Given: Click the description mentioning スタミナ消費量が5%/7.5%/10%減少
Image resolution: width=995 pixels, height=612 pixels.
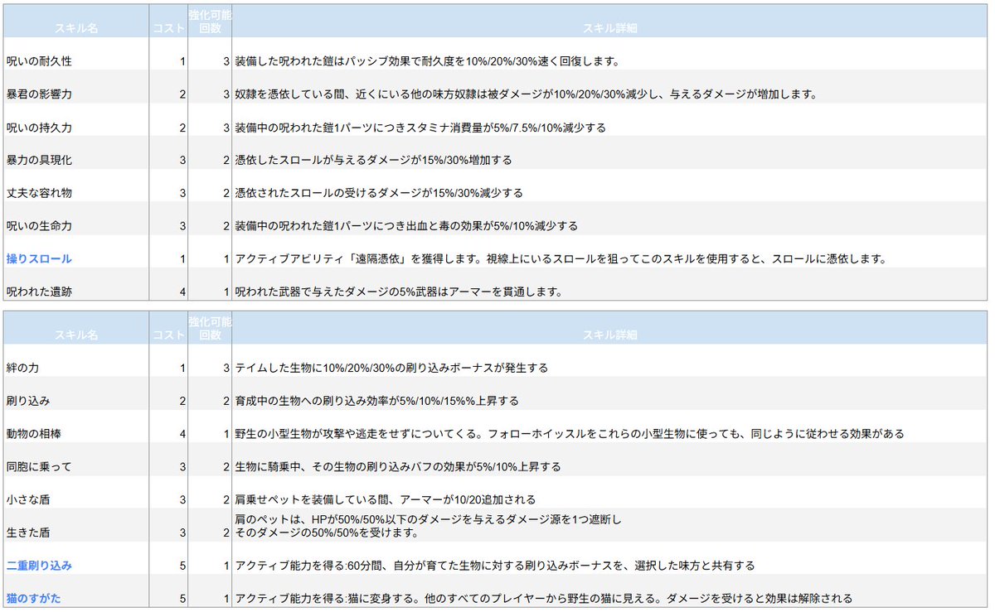Looking at the screenshot, I should 421,128.
